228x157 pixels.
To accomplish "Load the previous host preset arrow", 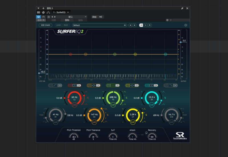I will pyautogui.click(x=52, y=17).
